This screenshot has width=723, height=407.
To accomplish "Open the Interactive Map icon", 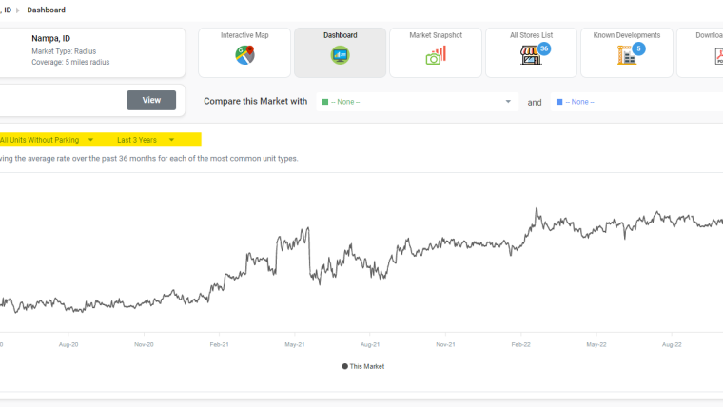I will [244, 55].
